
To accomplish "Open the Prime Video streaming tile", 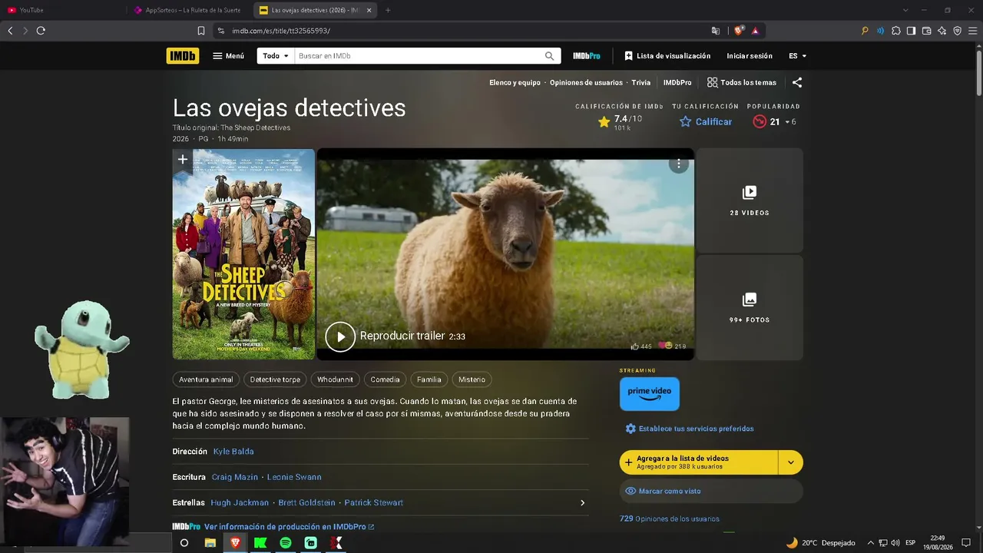I will (650, 394).
